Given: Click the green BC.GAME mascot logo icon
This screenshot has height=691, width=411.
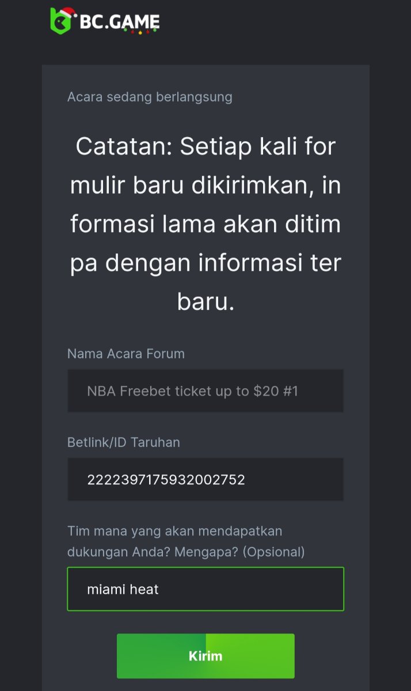Looking at the screenshot, I should tap(60, 22).
